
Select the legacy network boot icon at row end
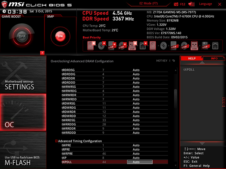(x=215, y=46)
